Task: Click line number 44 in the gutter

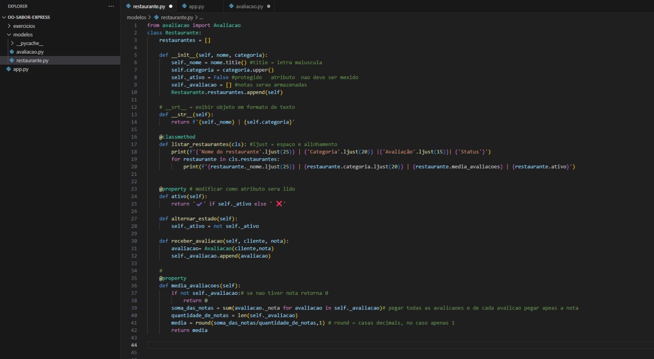Action: click(134, 345)
